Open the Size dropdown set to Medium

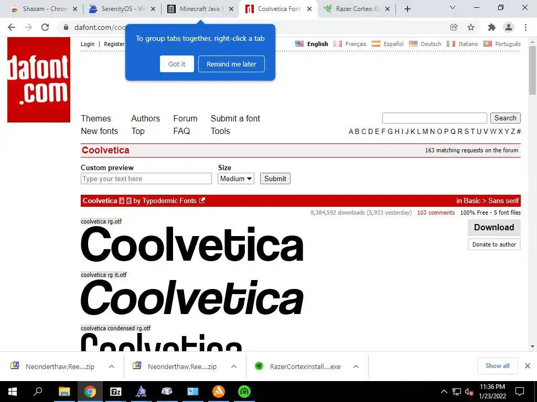(236, 178)
